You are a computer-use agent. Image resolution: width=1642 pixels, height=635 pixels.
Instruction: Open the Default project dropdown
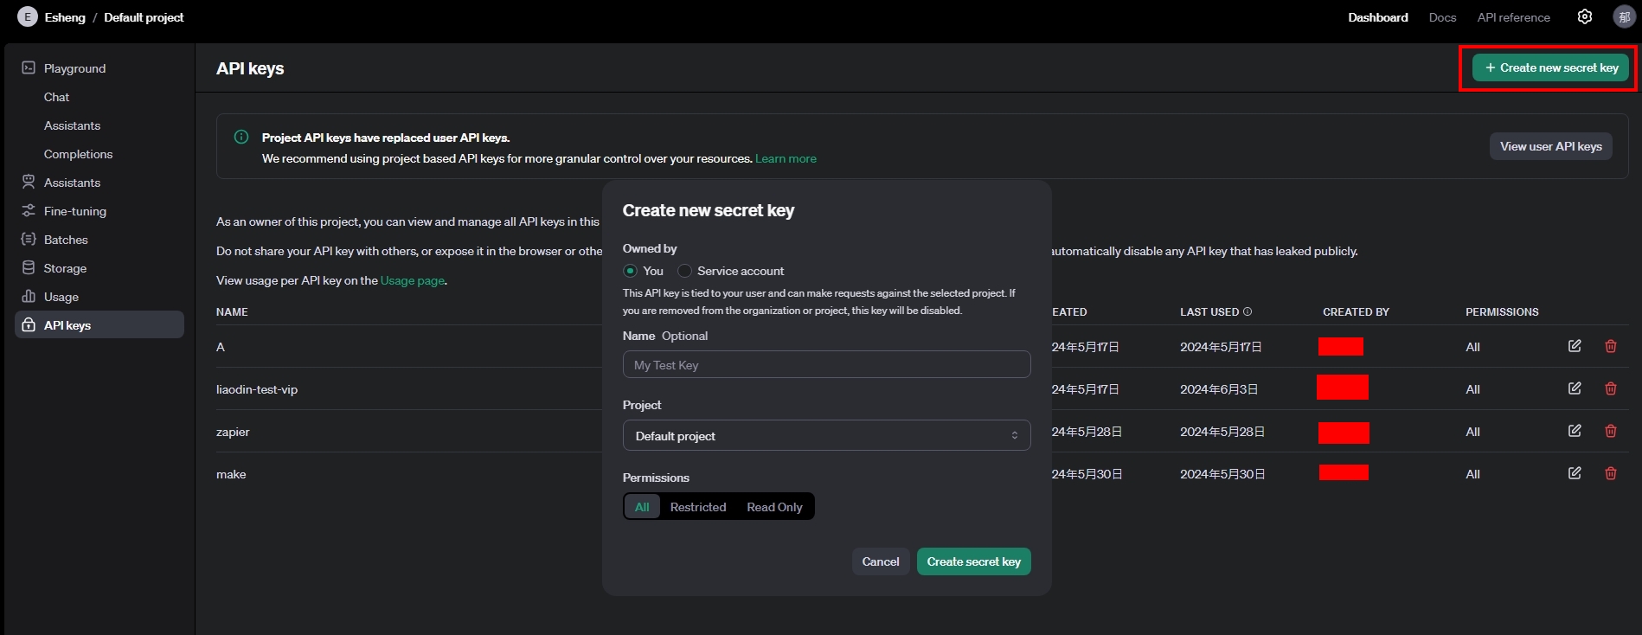pos(826,436)
